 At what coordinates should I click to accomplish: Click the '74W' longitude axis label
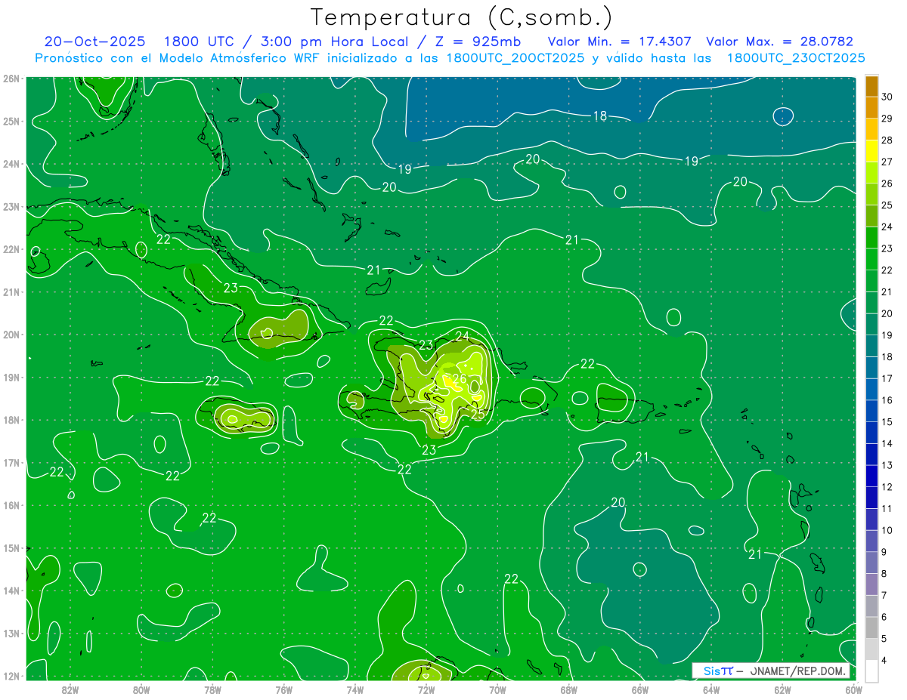355,689
